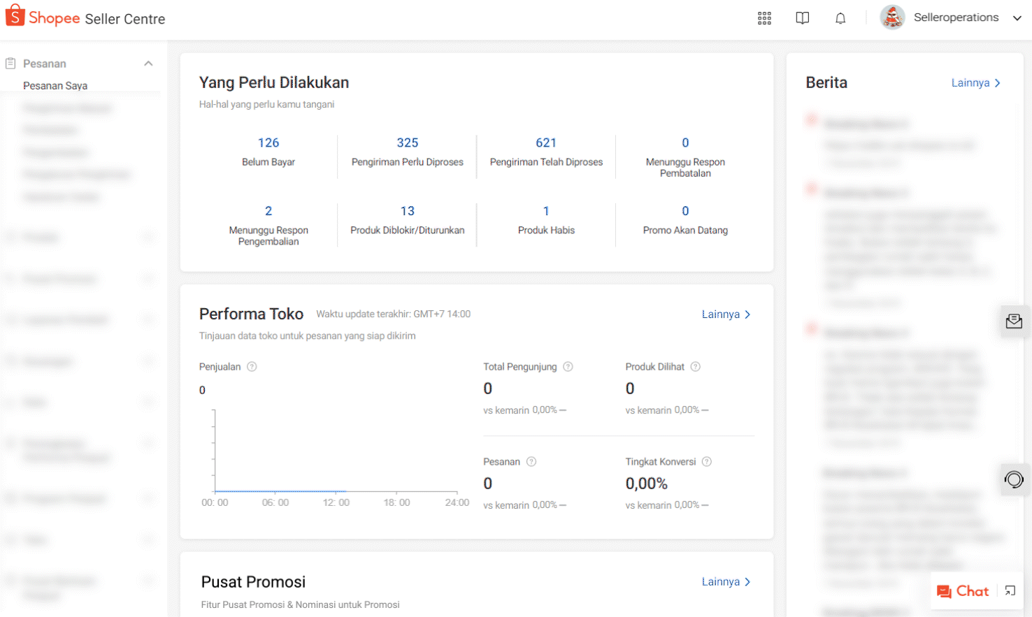Open the Selleroperations account dropdown arrow
1032x617 pixels.
(1017, 18)
